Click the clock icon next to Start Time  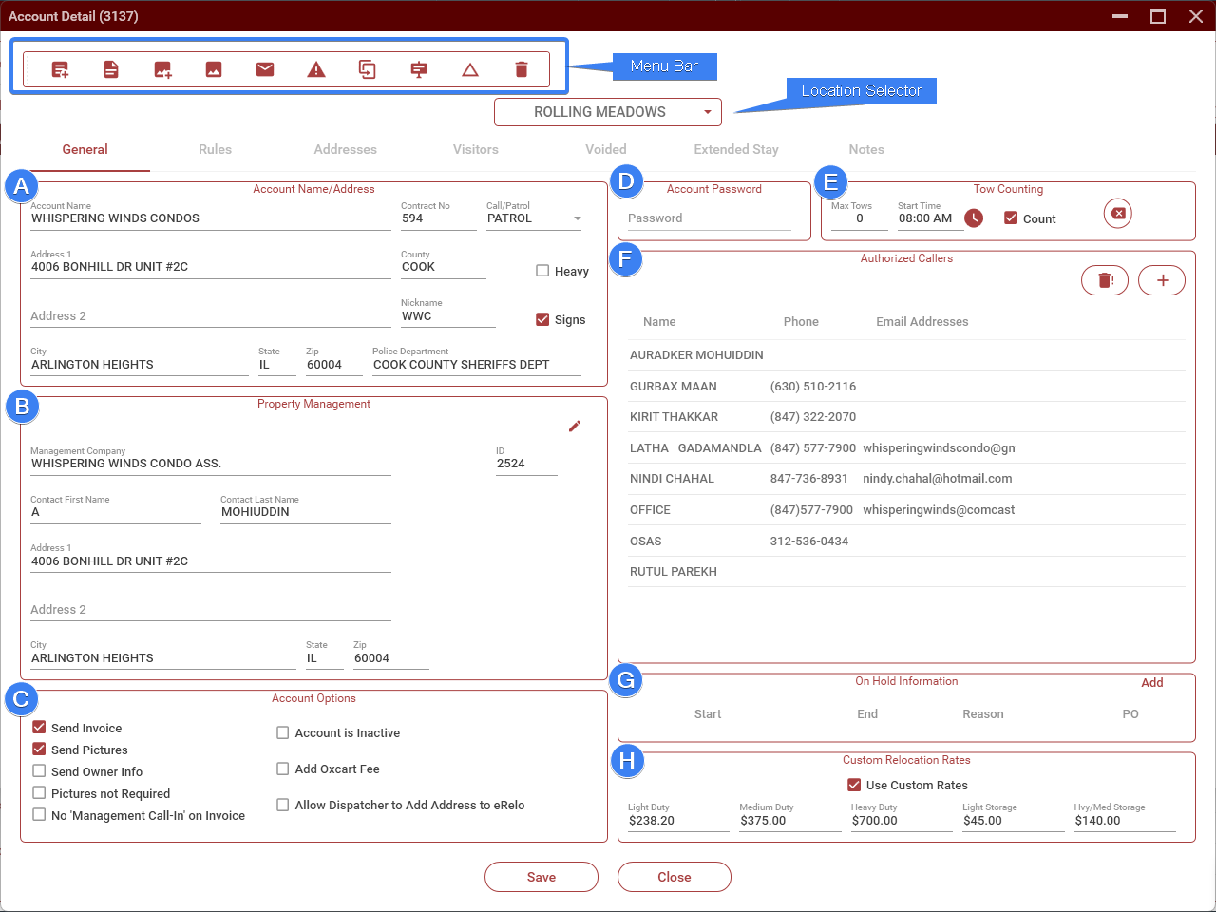[974, 218]
